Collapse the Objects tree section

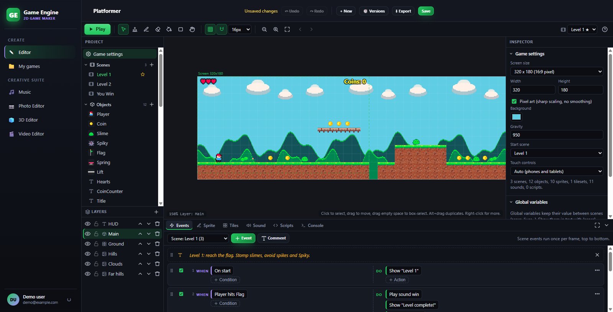[x=86, y=105]
